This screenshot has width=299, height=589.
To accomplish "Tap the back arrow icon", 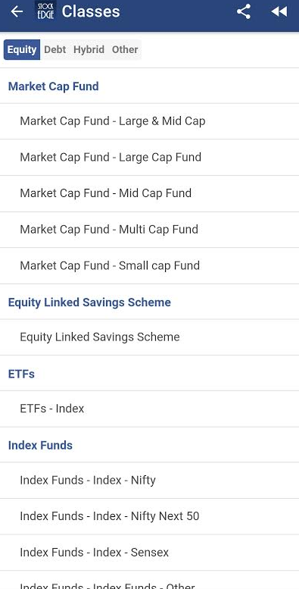I will point(17,11).
